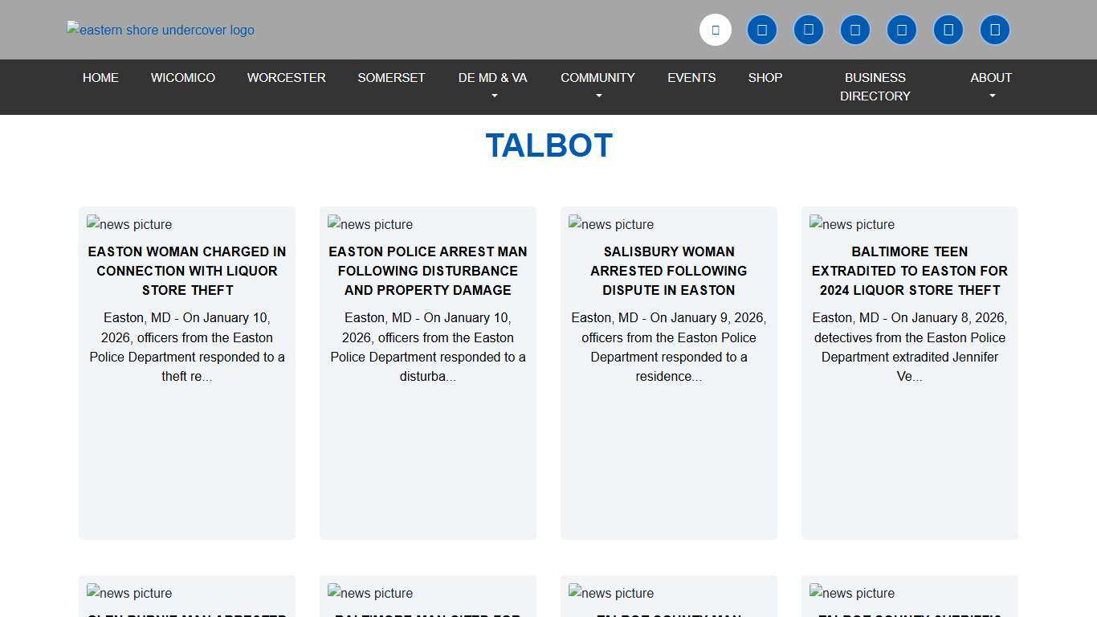This screenshot has height=617, width=1097.
Task: Click the third blue circular header icon
Action: coord(854,30)
